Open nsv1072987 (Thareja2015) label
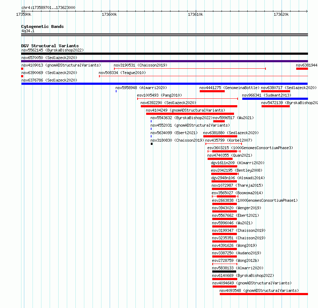The height and width of the screenshot is (308, 318). pyautogui.click(x=237, y=185)
